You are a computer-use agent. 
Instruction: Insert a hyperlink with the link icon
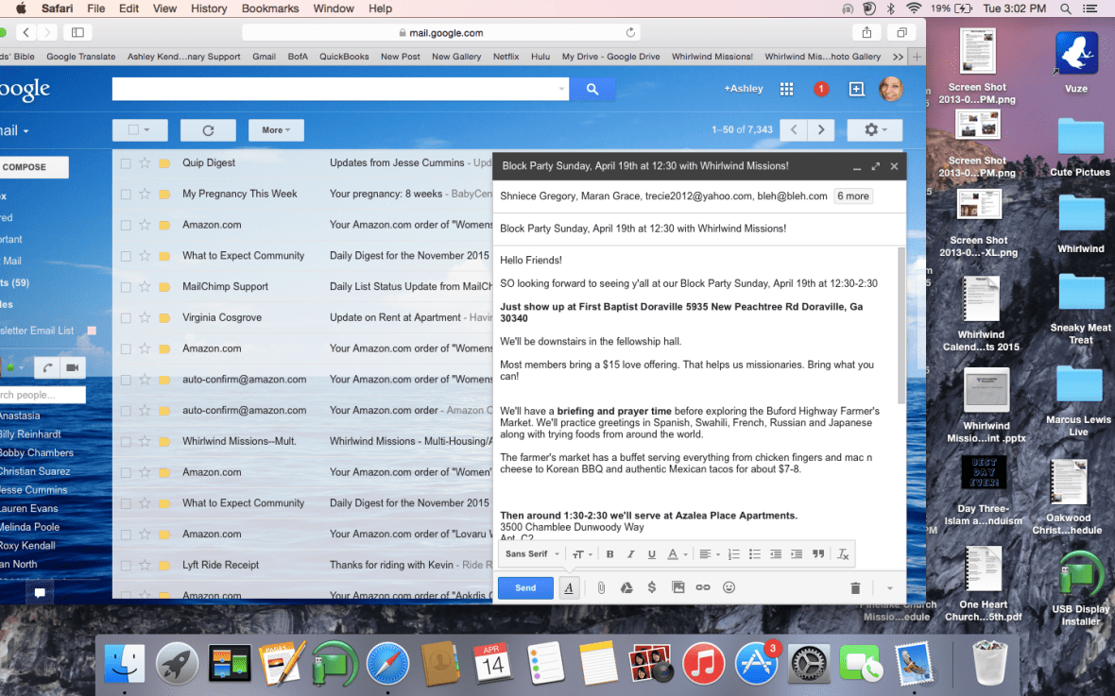click(x=702, y=586)
